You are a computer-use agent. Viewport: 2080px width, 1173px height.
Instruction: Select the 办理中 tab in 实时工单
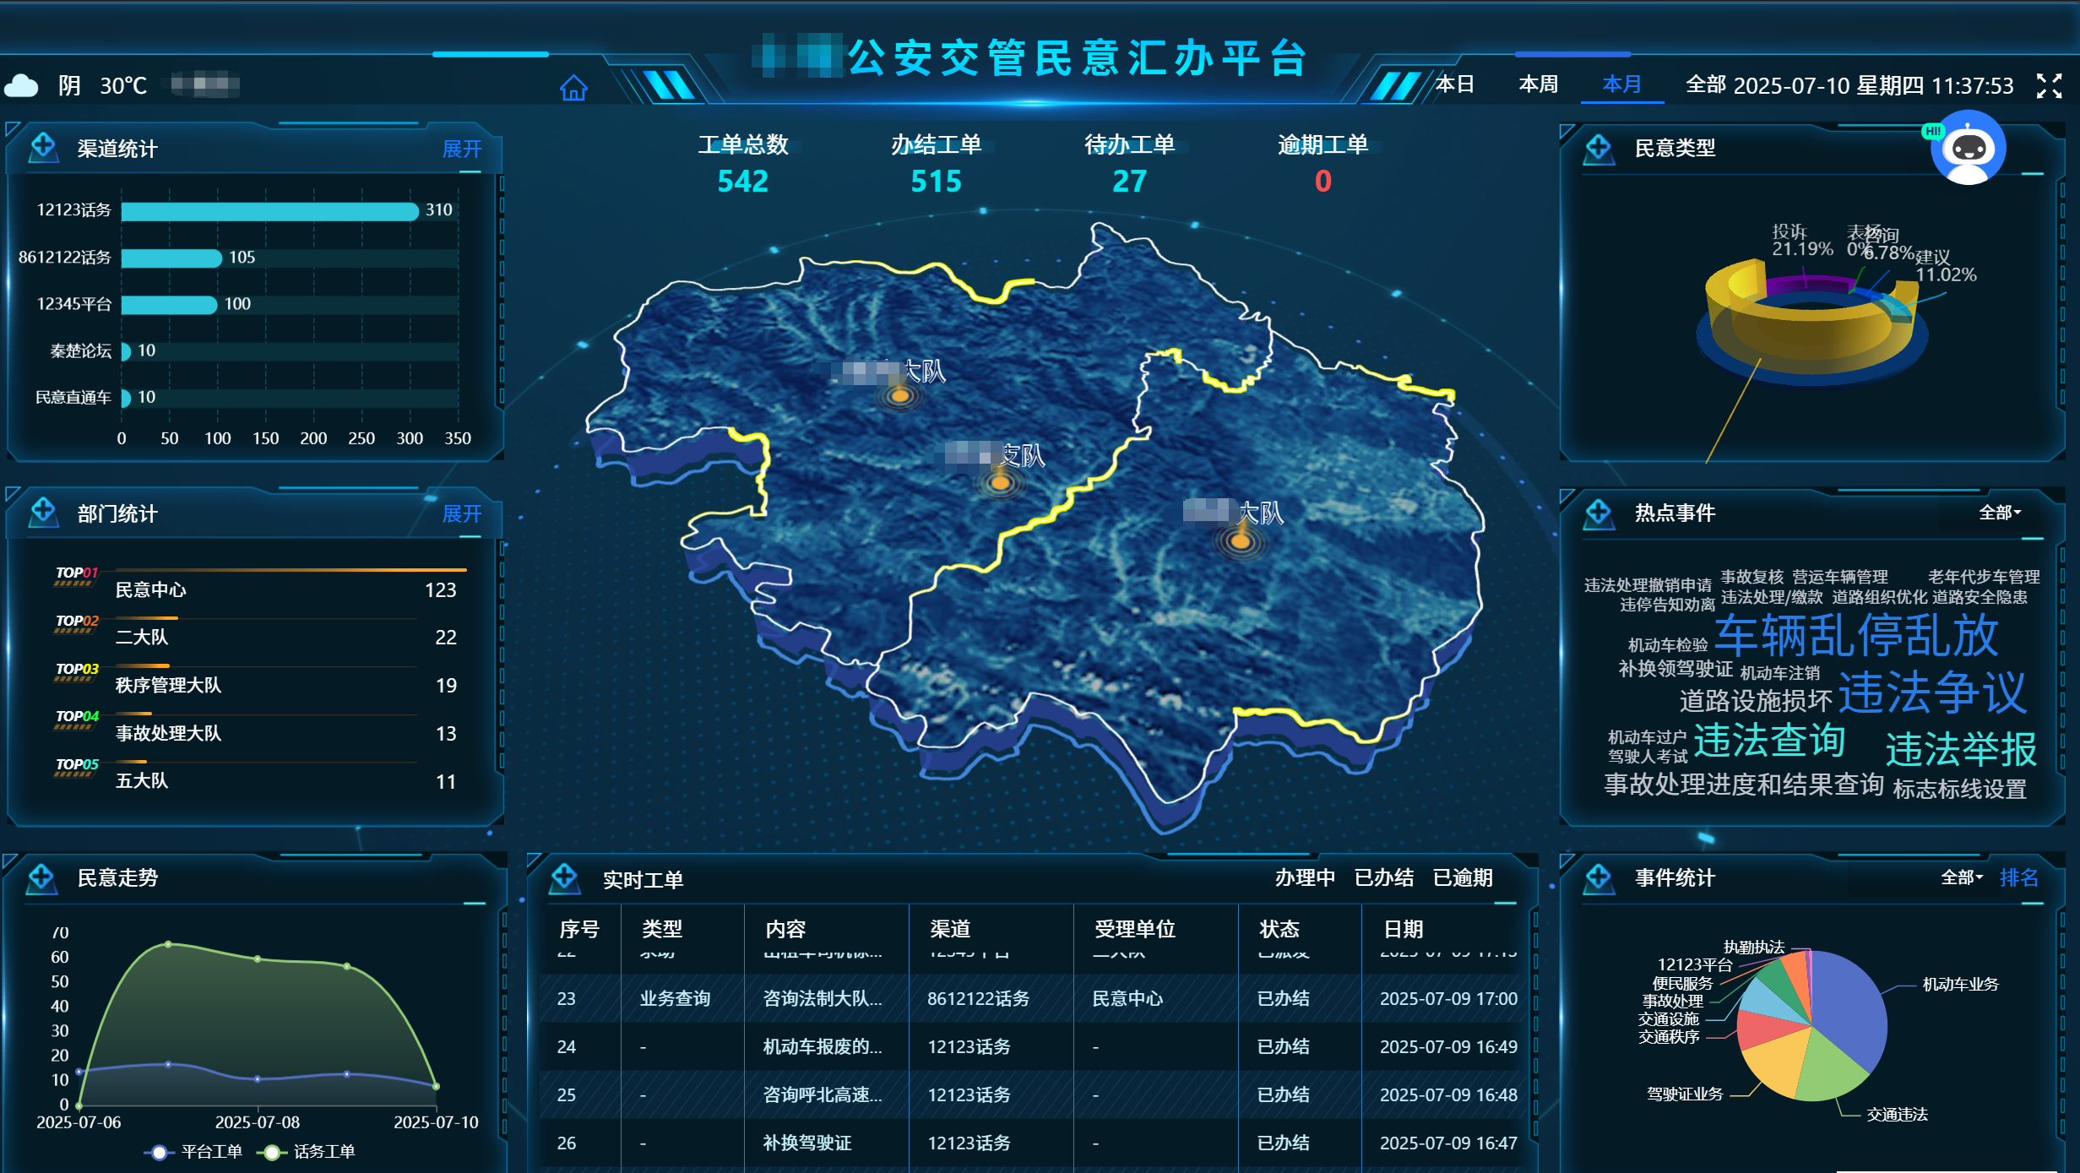click(x=1305, y=878)
